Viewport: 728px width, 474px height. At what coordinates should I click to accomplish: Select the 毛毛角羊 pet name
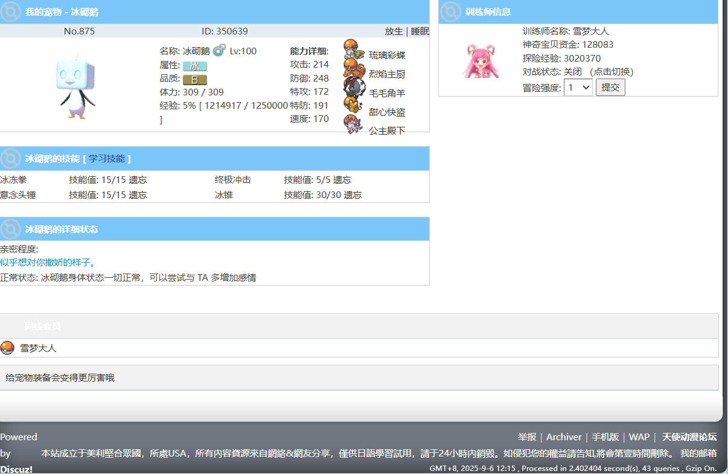387,93
